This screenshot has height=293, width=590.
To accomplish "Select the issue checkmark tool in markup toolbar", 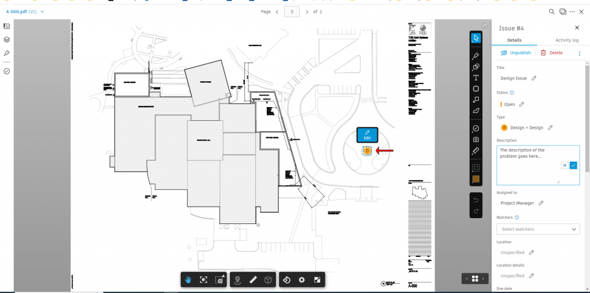I will (476, 128).
